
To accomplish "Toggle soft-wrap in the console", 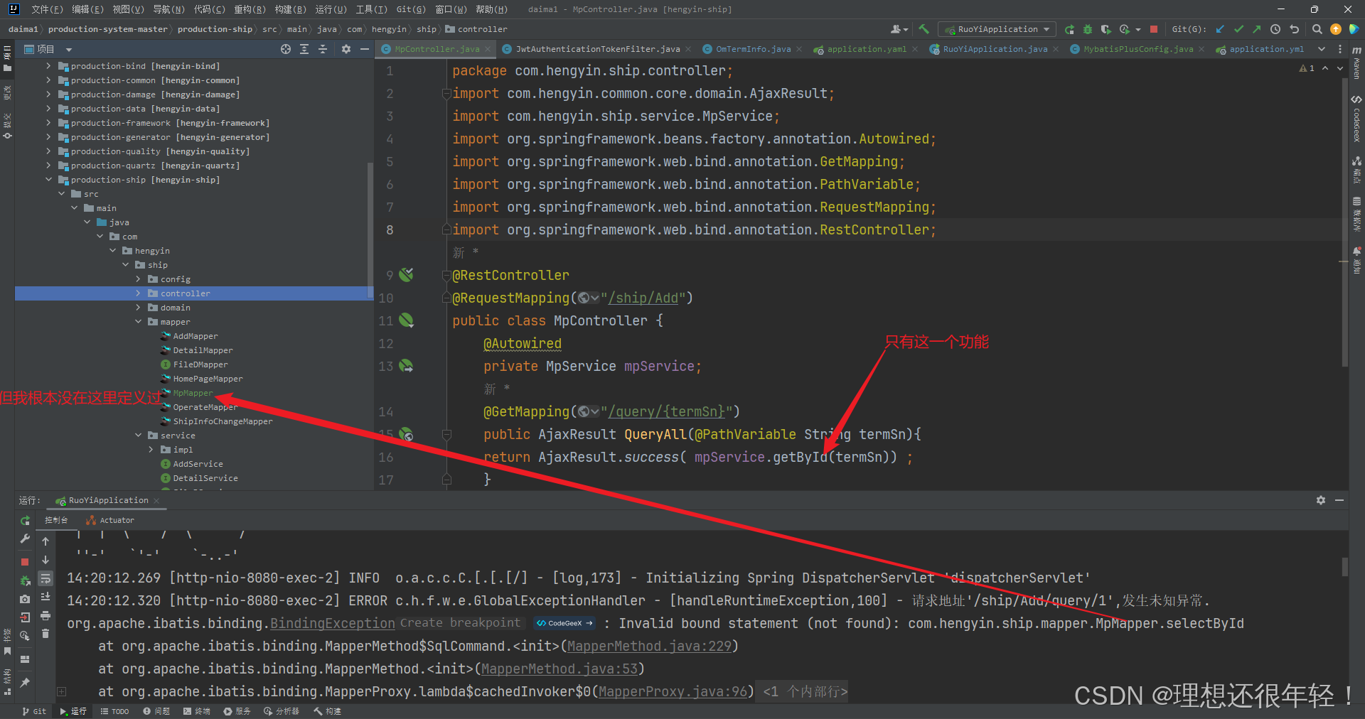I will (45, 578).
